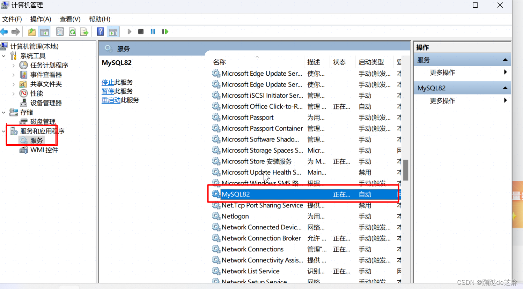
Task: Open the 操作(A) menu
Action: coord(40,19)
